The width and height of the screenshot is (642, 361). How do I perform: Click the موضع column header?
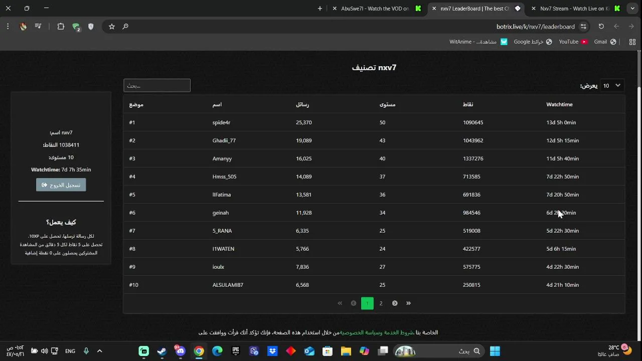[x=136, y=104]
